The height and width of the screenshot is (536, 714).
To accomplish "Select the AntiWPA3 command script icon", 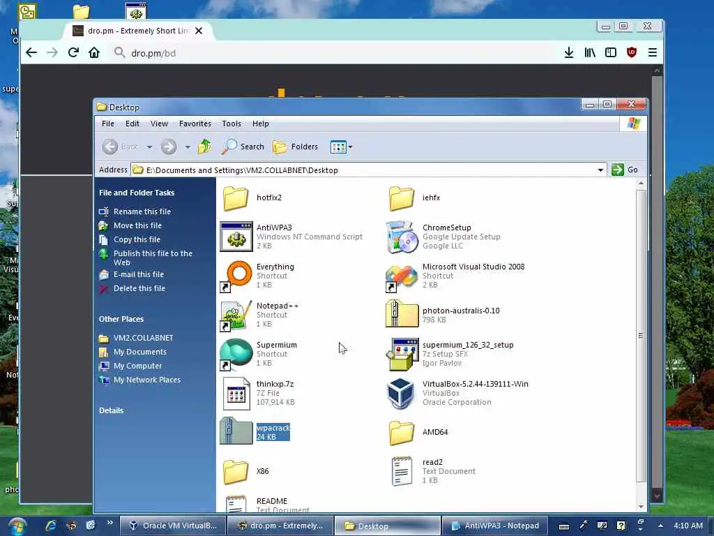I will click(236, 237).
